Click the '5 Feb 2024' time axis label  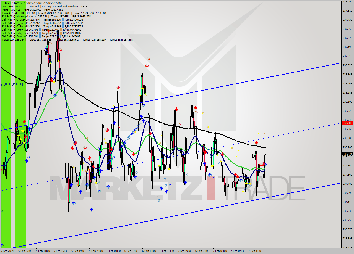pyautogui.click(x=7, y=251)
